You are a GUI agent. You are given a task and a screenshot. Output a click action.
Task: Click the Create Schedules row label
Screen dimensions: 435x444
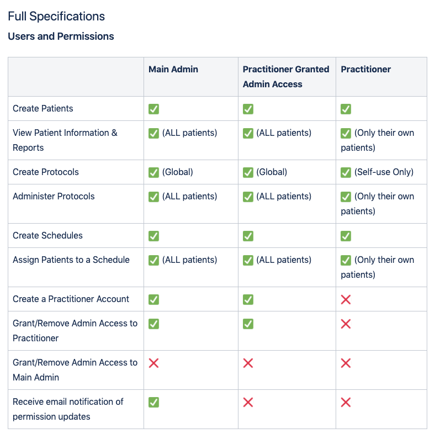[x=47, y=235]
